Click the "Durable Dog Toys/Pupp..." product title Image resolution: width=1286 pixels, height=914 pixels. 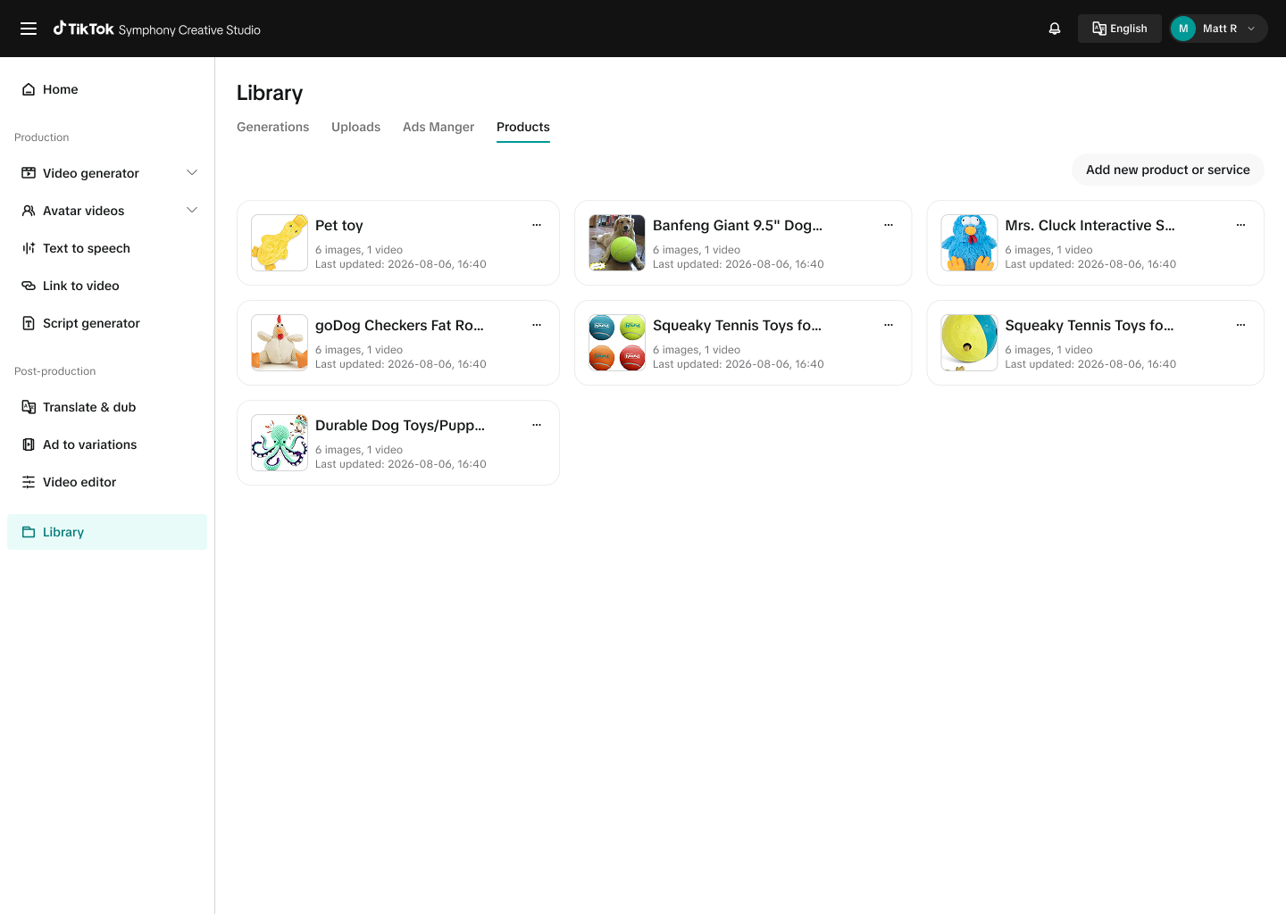click(x=400, y=425)
